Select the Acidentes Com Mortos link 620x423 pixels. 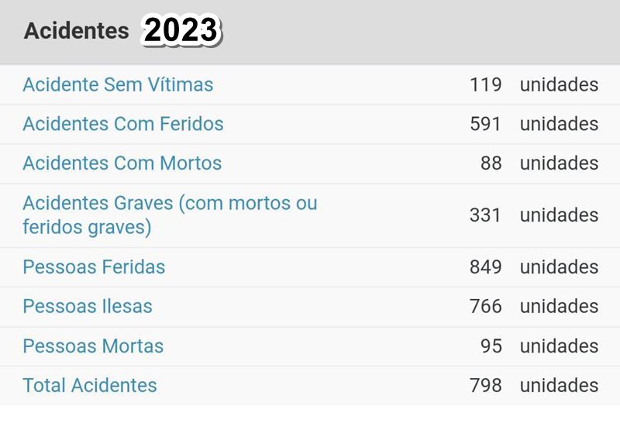pyautogui.click(x=122, y=163)
